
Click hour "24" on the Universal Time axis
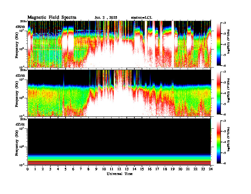[x=211, y=169]
